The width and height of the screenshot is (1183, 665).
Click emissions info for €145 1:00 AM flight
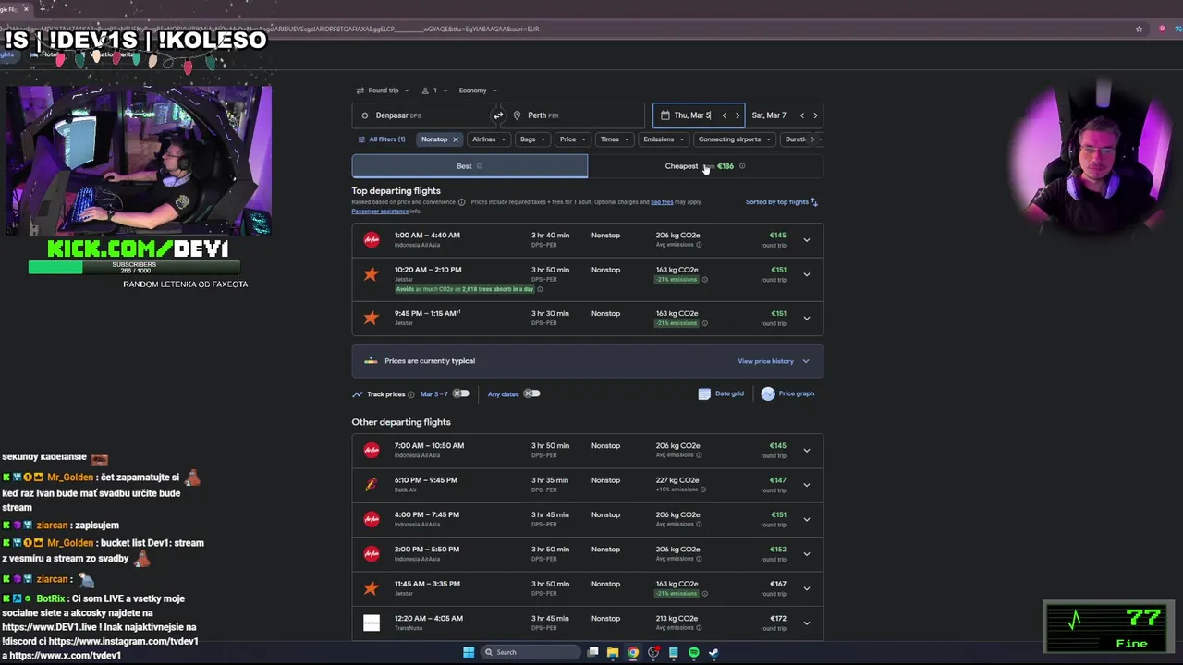click(x=698, y=245)
